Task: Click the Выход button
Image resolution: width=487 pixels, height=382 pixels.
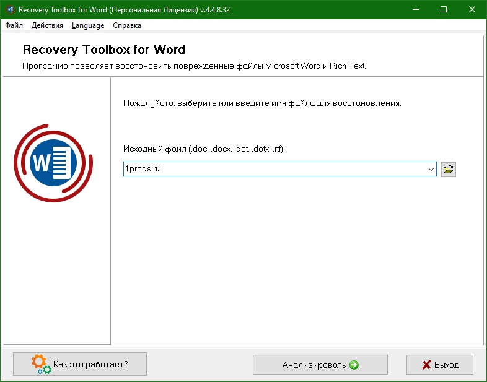Action: (440, 365)
